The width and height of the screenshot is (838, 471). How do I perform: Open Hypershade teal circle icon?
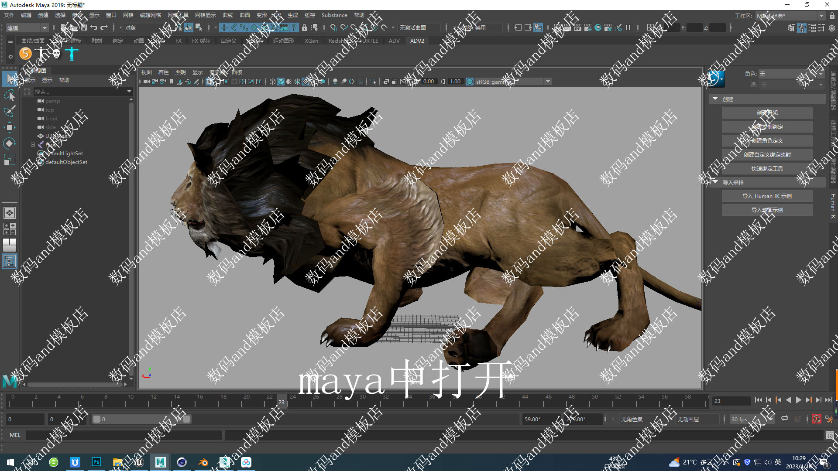598,27
